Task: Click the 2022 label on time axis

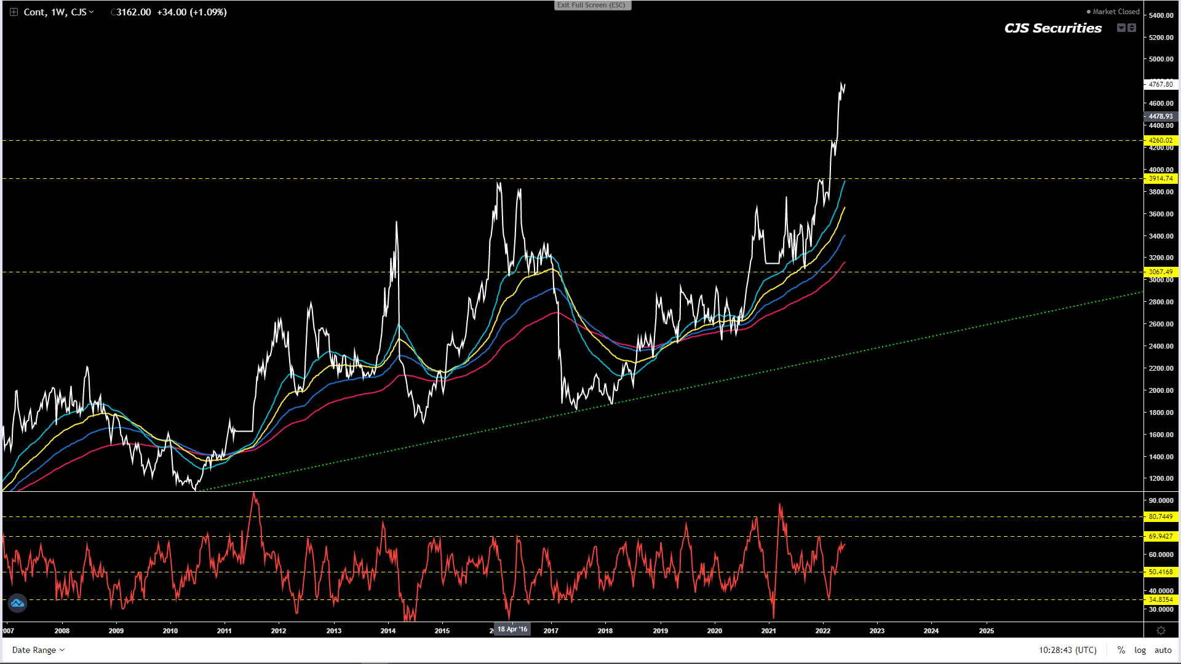Action: (822, 631)
